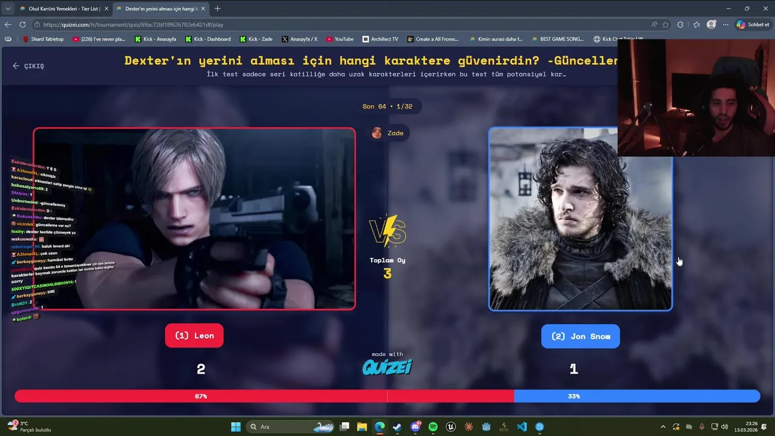Viewport: 775px width, 436px height.
Task: Open the Kick - Zade bookmark
Action: coord(256,39)
